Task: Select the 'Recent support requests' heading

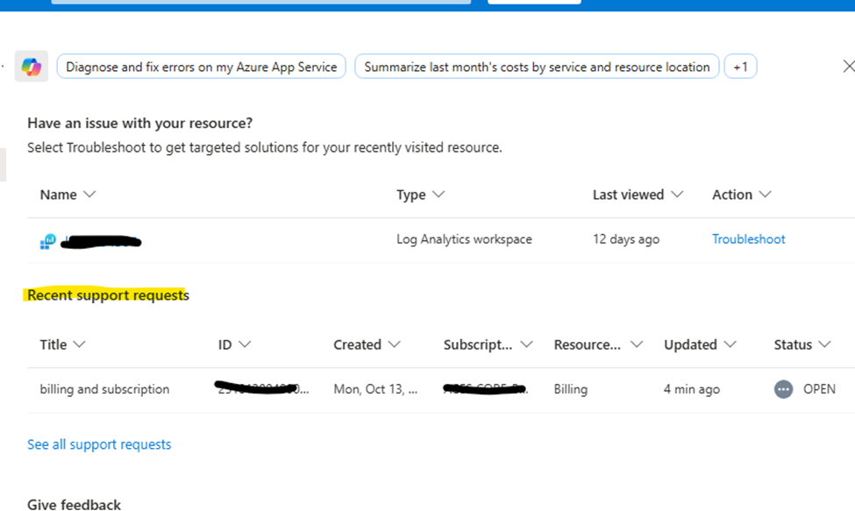Action: pos(108,295)
